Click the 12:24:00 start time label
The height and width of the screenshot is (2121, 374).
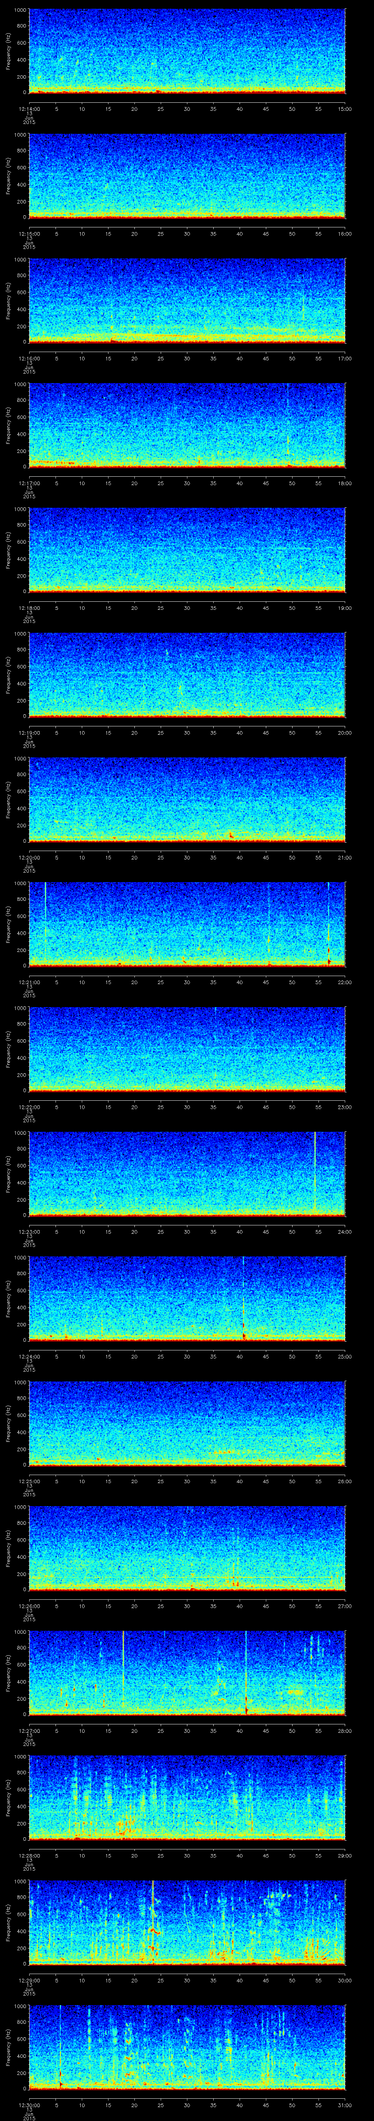[29, 1356]
